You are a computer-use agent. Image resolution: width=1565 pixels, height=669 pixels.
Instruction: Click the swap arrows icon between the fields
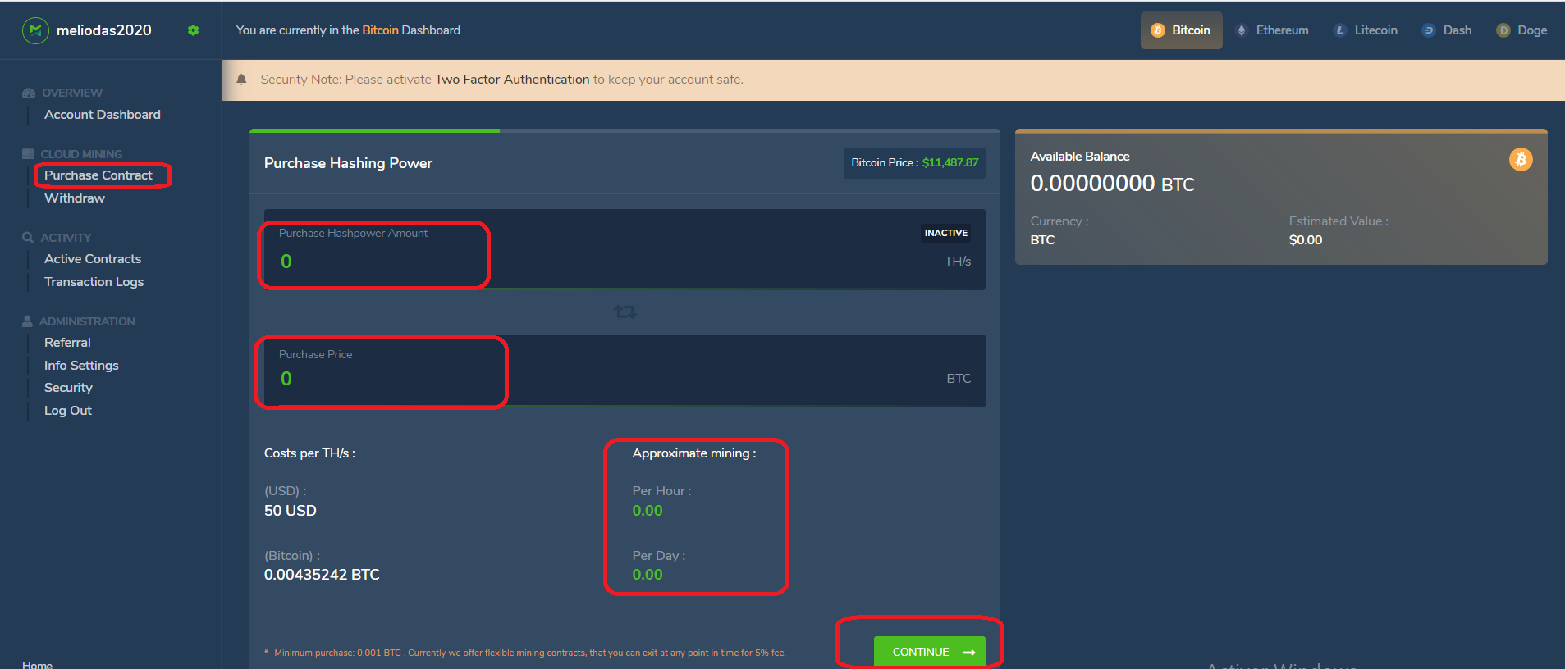(625, 312)
